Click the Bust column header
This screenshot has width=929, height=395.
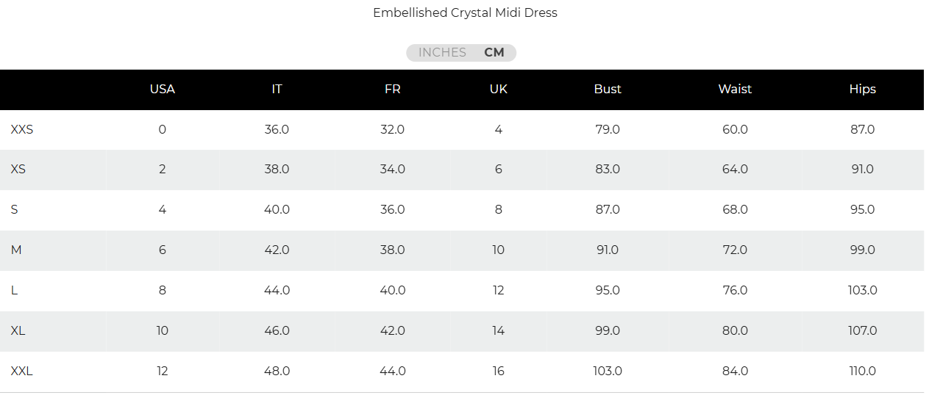point(608,89)
